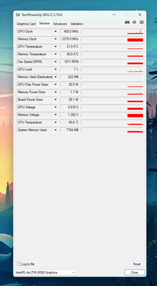Screen dimensions: 157x286
Task: Click the refresh sensors icon
Action: 134,22
